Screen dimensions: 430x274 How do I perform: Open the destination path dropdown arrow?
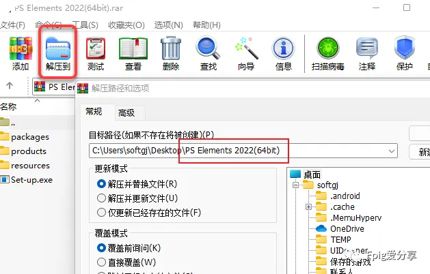click(x=392, y=151)
